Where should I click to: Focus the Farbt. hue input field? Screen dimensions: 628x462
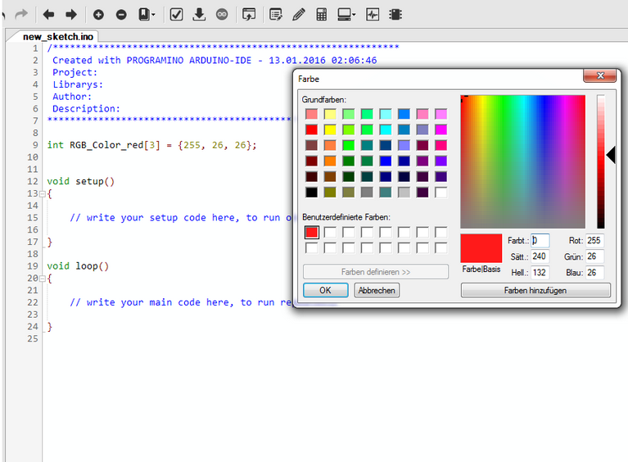(x=540, y=240)
